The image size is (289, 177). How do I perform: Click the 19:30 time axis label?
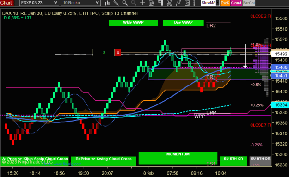tap(83, 173)
